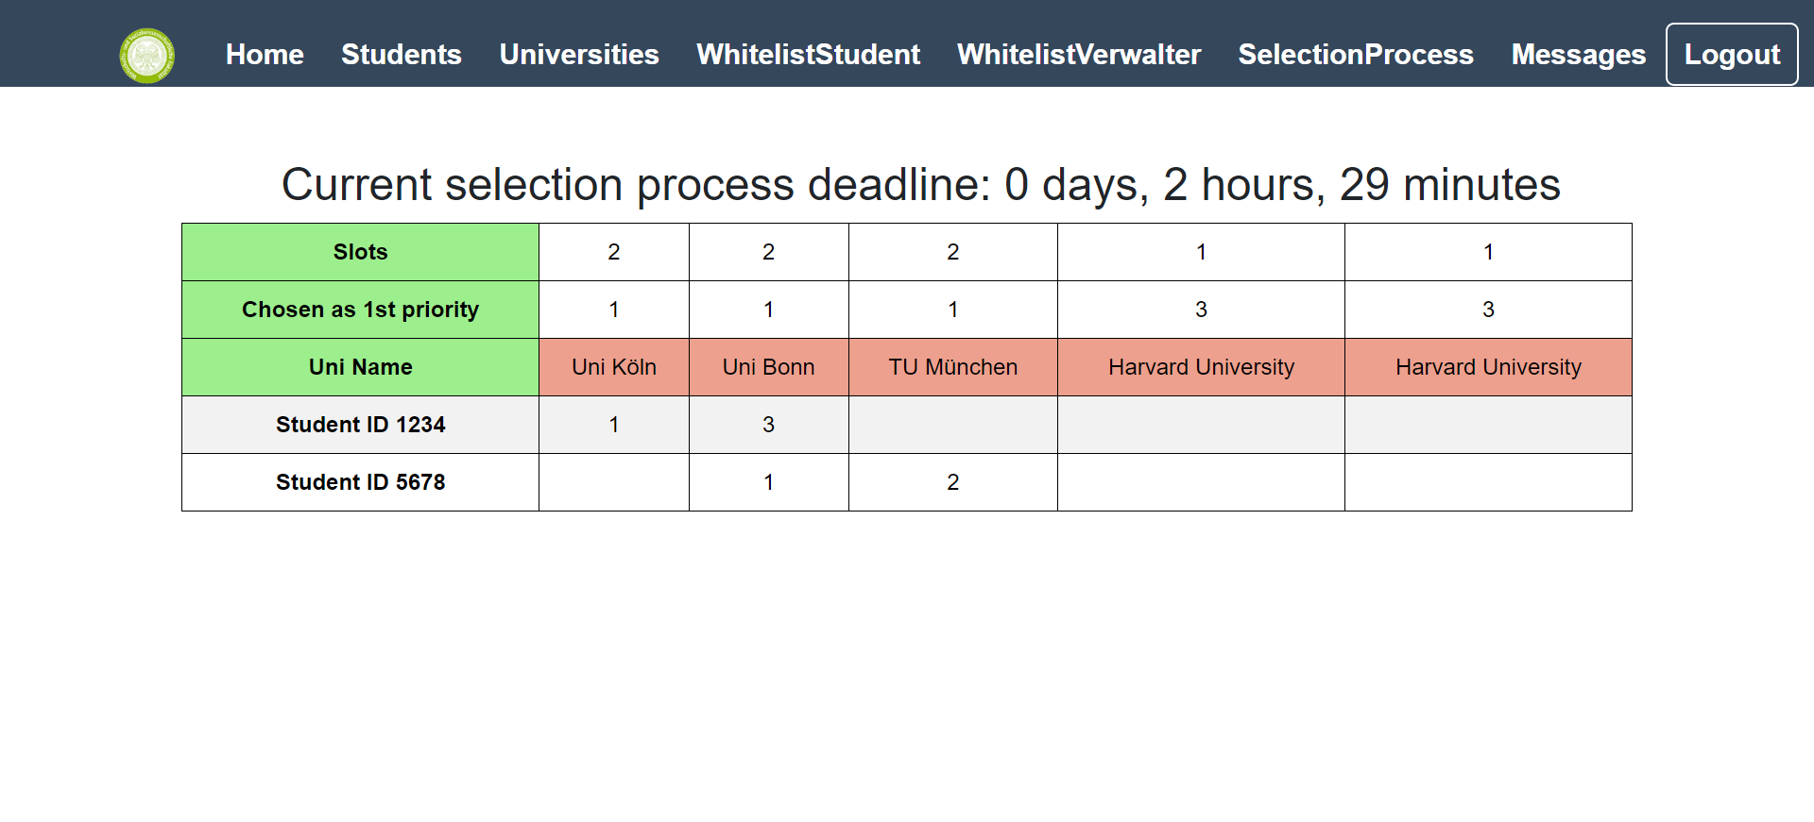Go to the Home page

tap(265, 55)
